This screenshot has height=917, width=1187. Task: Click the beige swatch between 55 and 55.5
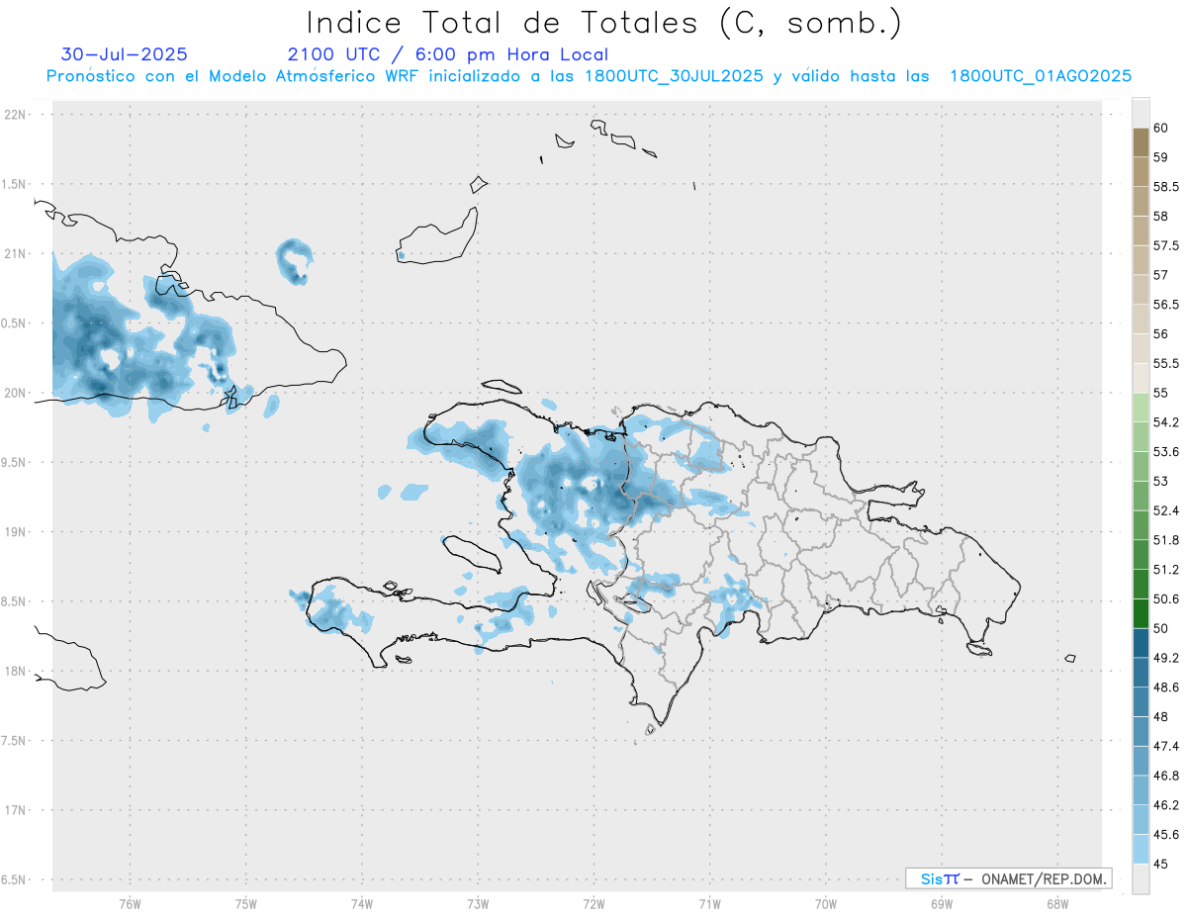[x=1141, y=378]
